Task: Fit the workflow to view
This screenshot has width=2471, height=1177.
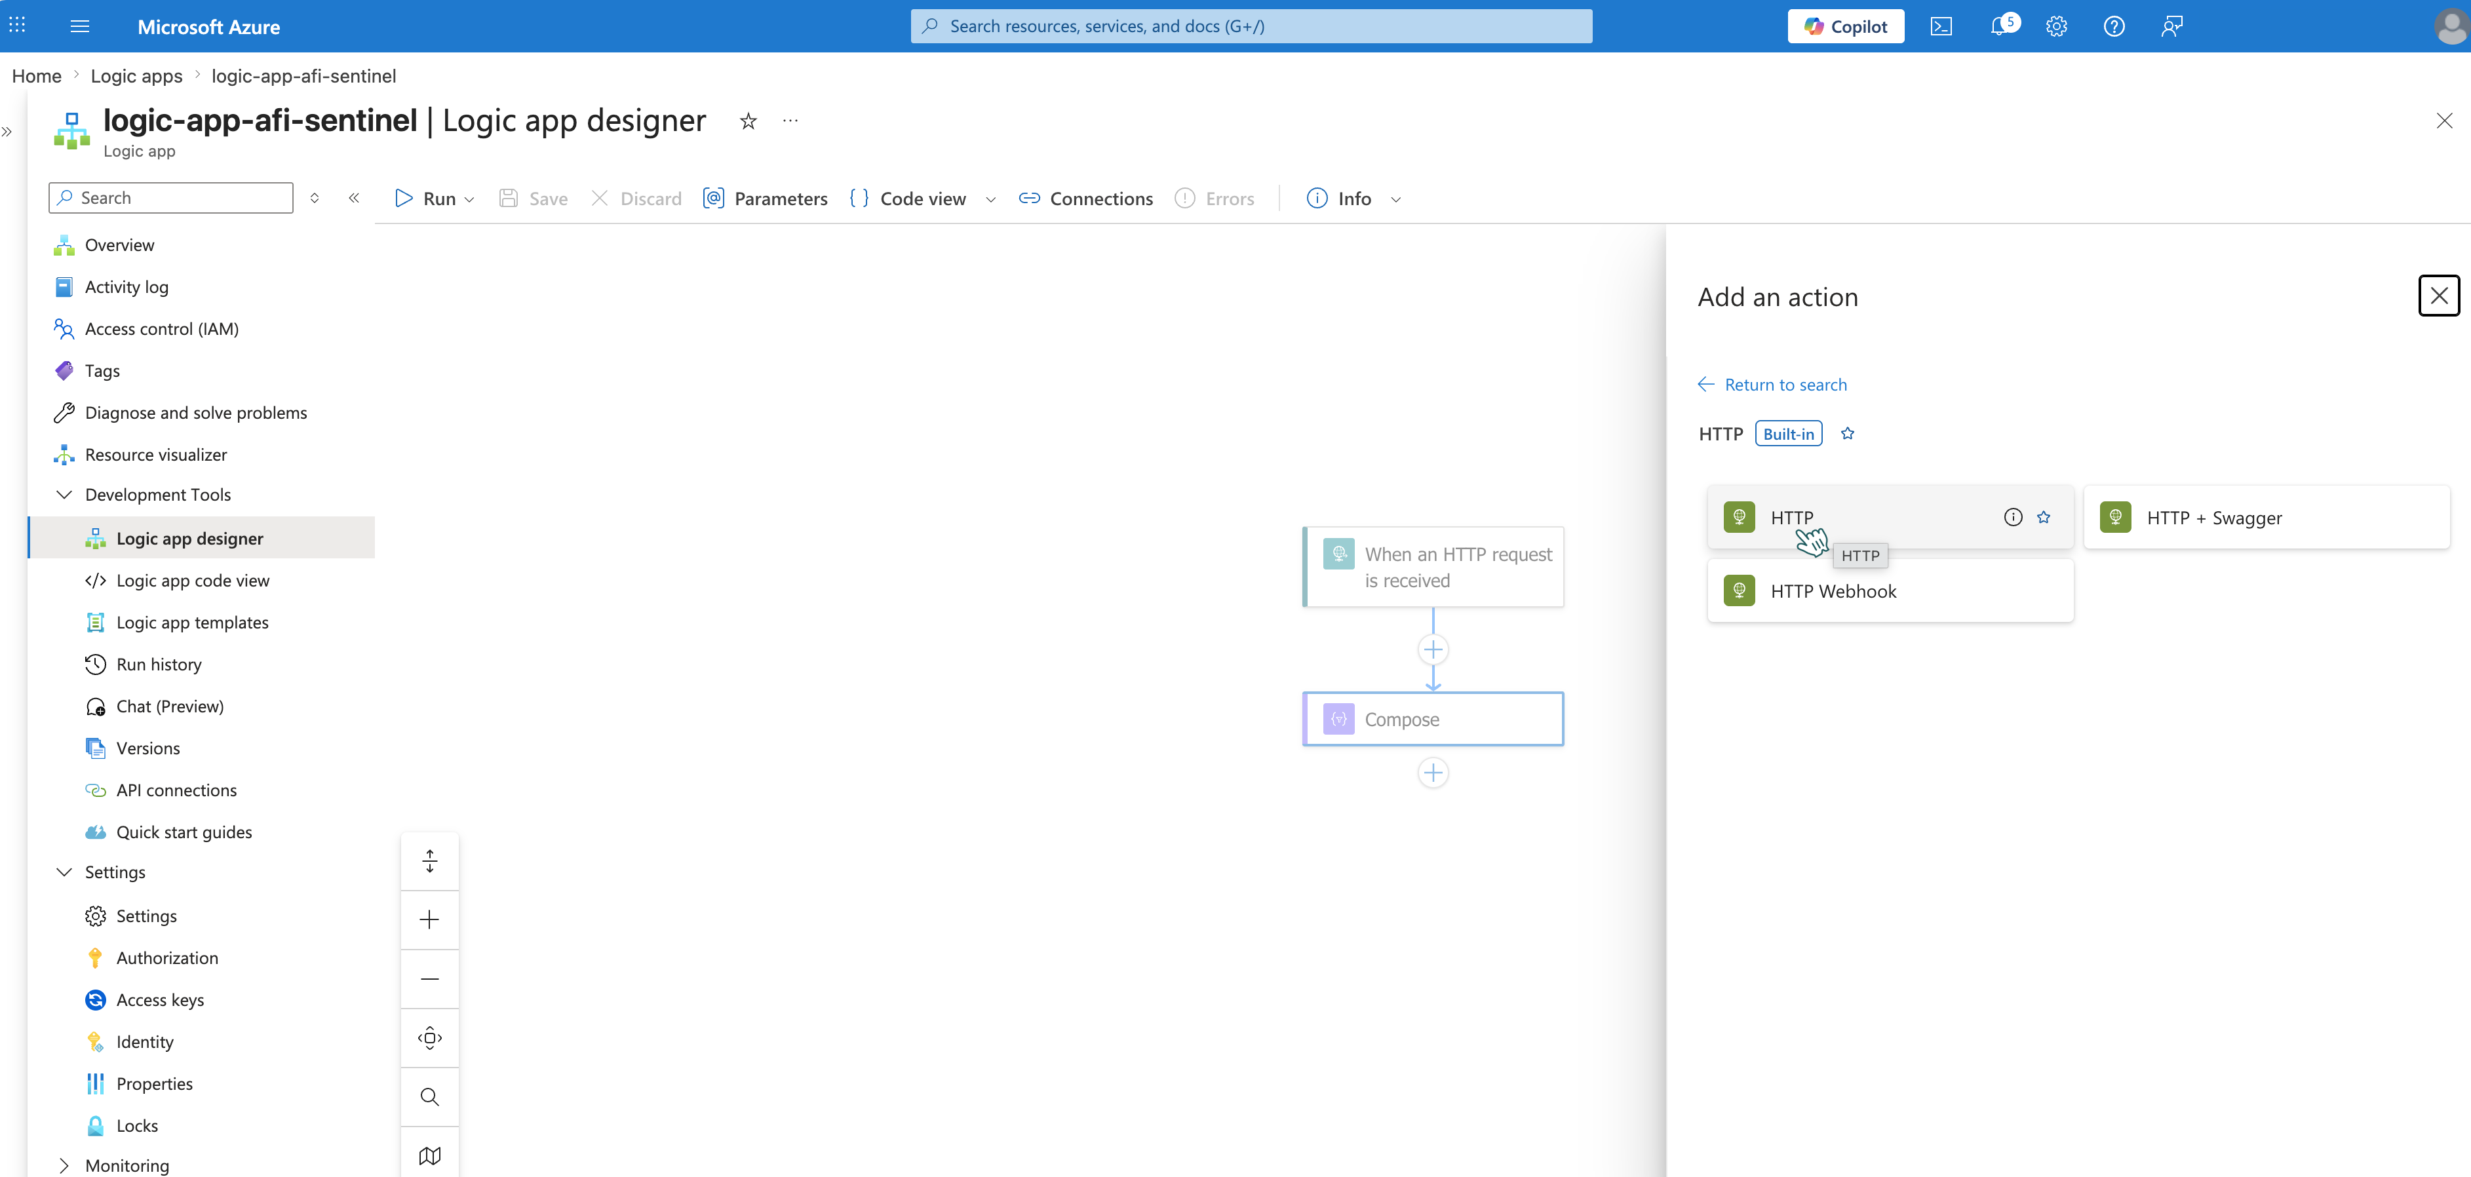Action: [429, 1037]
